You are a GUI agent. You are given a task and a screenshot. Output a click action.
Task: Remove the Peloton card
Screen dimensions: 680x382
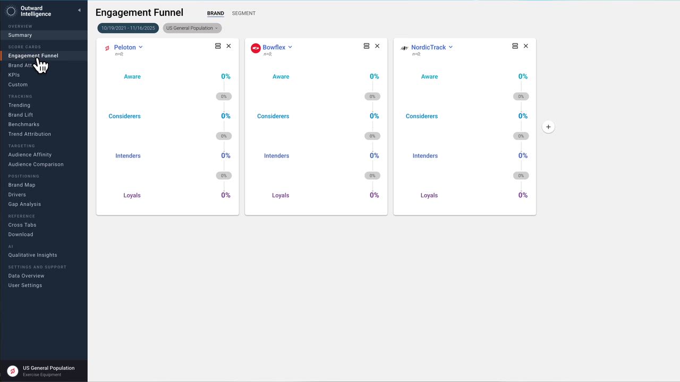click(x=229, y=46)
